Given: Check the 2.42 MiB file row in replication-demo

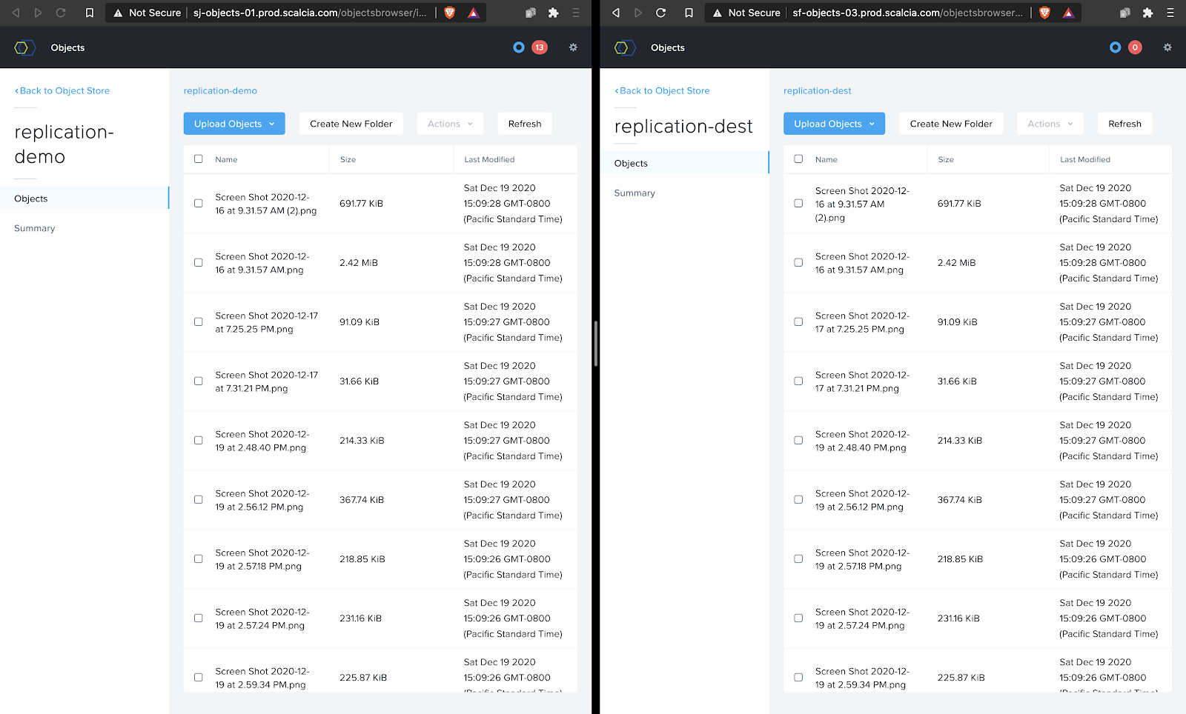Looking at the screenshot, I should (x=198, y=262).
